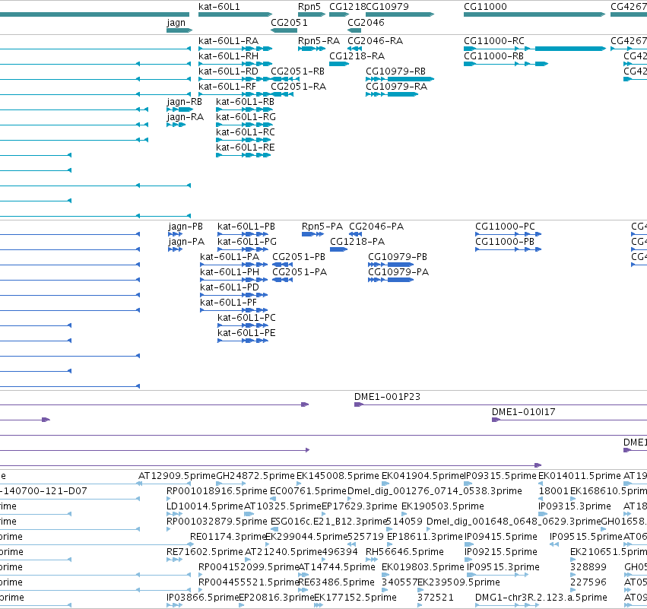Select EST RE71602.5prime

205,552
